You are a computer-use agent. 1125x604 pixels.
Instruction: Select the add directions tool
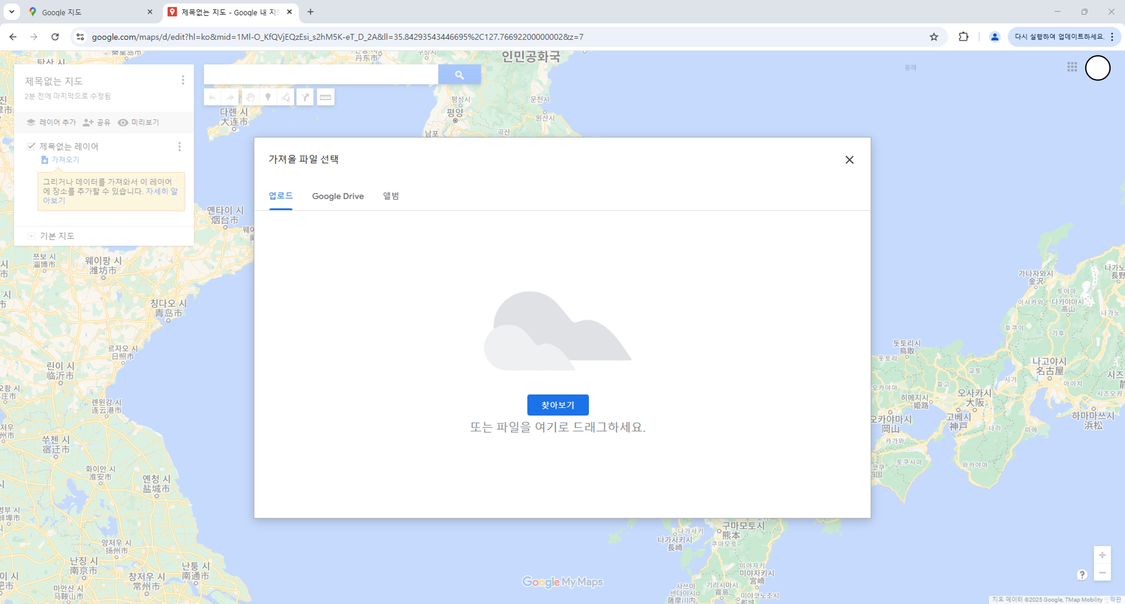(305, 97)
